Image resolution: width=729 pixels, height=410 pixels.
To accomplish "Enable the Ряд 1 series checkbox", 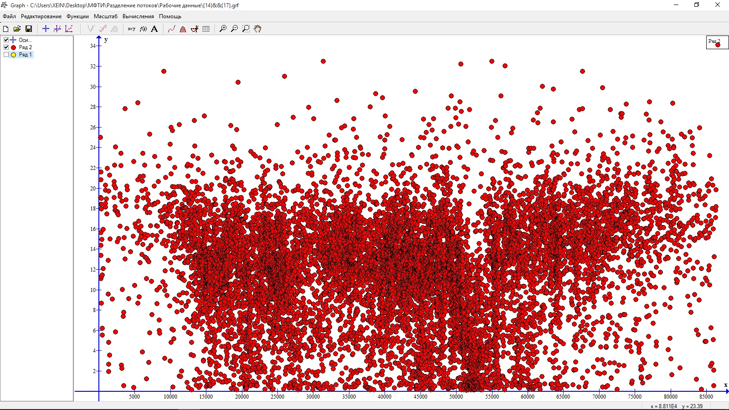I will [6, 55].
